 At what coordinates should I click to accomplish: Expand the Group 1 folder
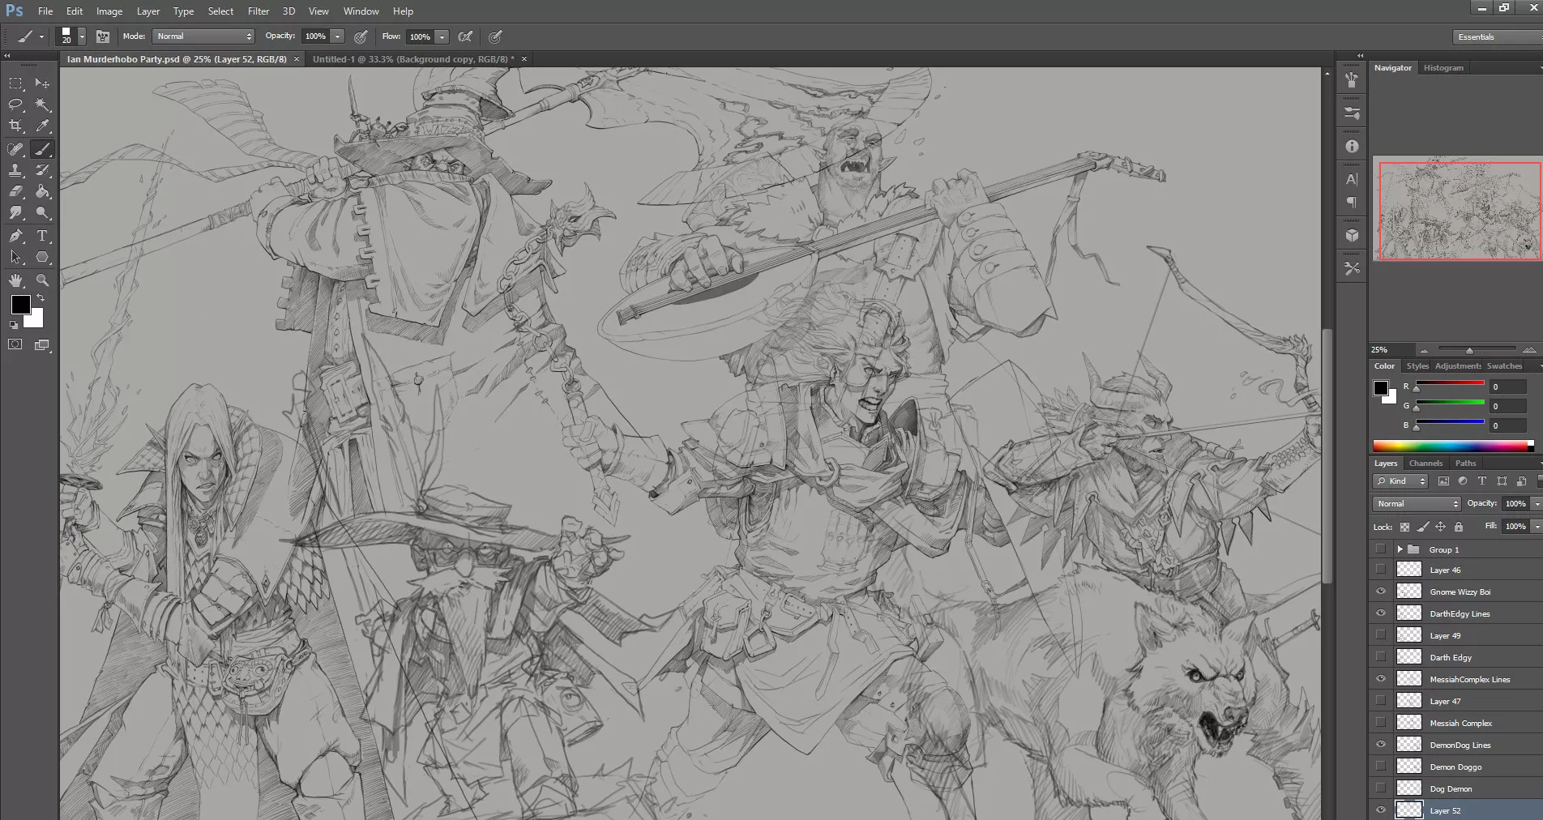[1400, 549]
